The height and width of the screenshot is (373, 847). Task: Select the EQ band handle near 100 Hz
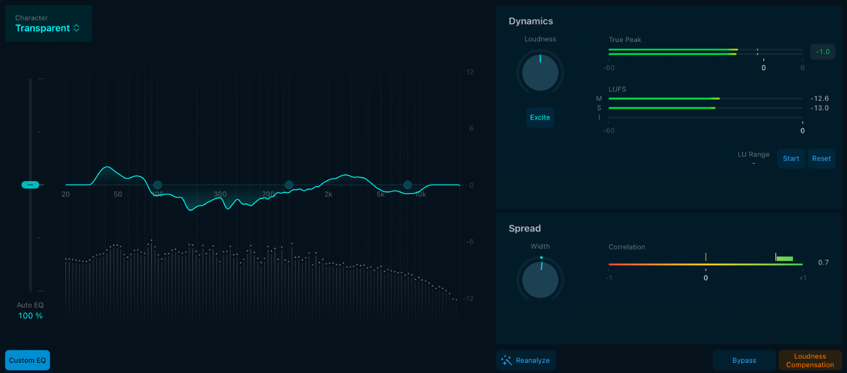[x=157, y=185]
